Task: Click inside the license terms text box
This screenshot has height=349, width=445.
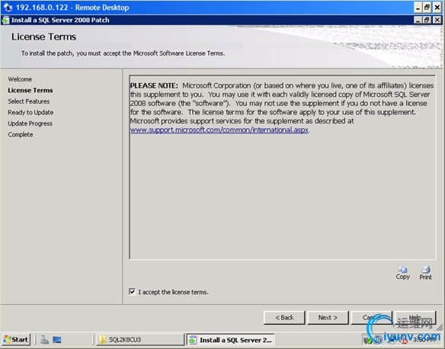Action: click(283, 167)
